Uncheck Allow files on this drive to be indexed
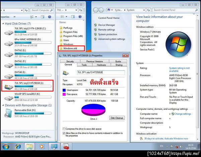The width and height of the screenshot is (201, 157). (64, 133)
